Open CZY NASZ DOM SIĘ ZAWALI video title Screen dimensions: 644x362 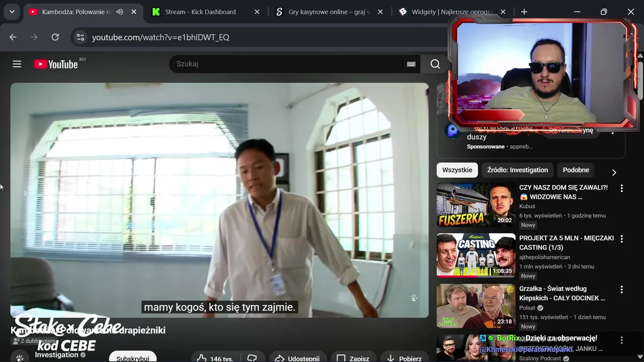[x=563, y=192]
